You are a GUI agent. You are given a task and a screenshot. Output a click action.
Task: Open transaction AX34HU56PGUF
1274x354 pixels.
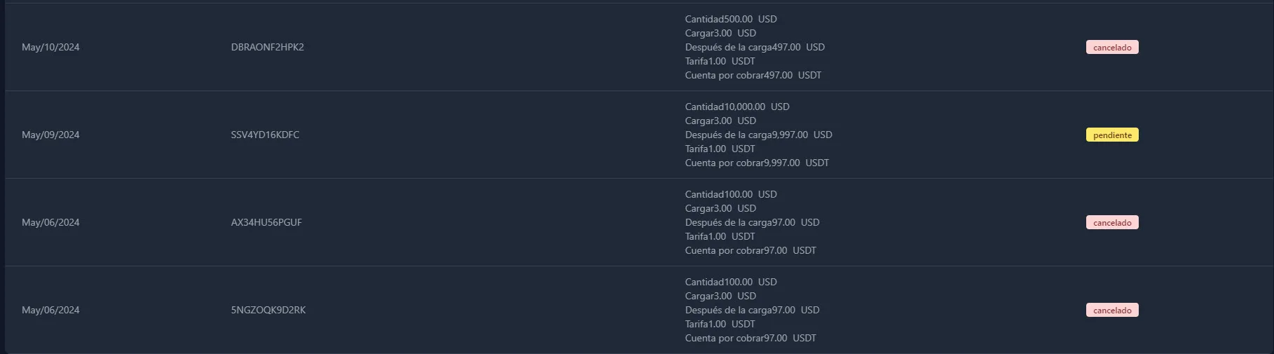[266, 222]
